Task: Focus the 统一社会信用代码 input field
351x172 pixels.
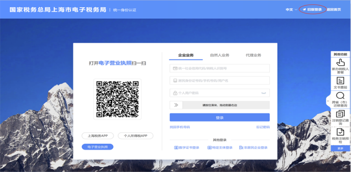Action: tap(220, 68)
